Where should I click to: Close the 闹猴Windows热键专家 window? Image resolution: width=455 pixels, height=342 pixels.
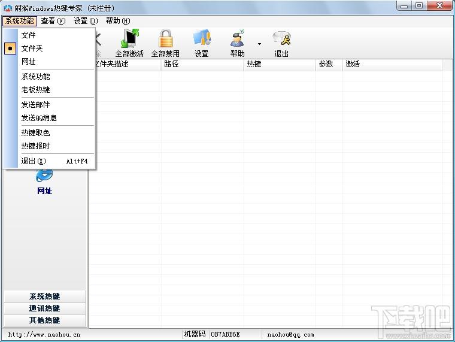[x=439, y=6]
